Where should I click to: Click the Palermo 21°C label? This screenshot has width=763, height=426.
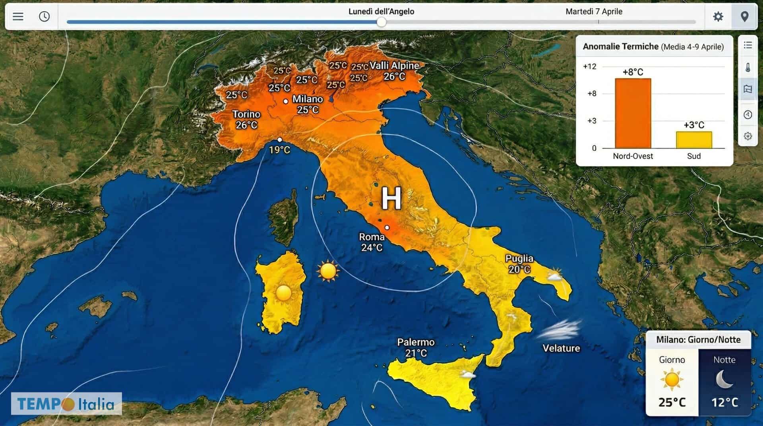tap(416, 347)
